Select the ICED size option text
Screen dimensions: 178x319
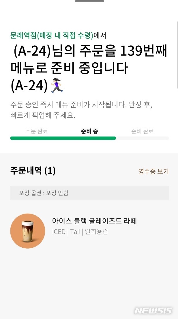(x=59, y=232)
